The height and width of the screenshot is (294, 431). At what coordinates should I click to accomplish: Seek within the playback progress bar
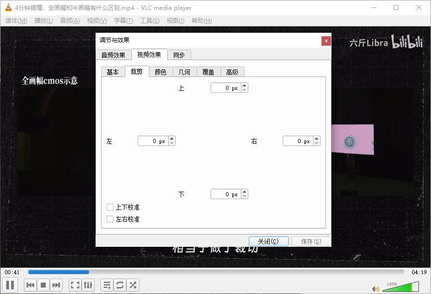click(216, 272)
